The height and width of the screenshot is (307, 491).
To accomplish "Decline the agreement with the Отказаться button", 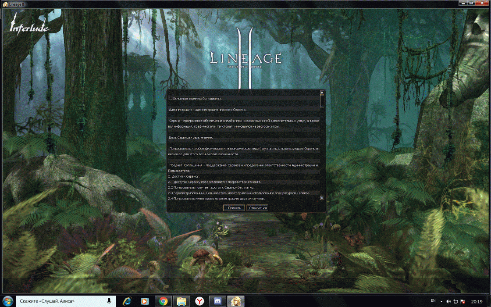I will (x=257, y=208).
